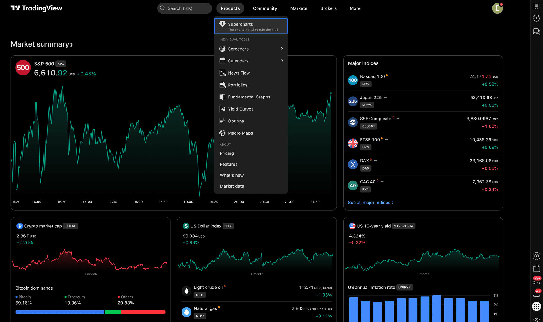Click the search field at the top

[184, 8]
